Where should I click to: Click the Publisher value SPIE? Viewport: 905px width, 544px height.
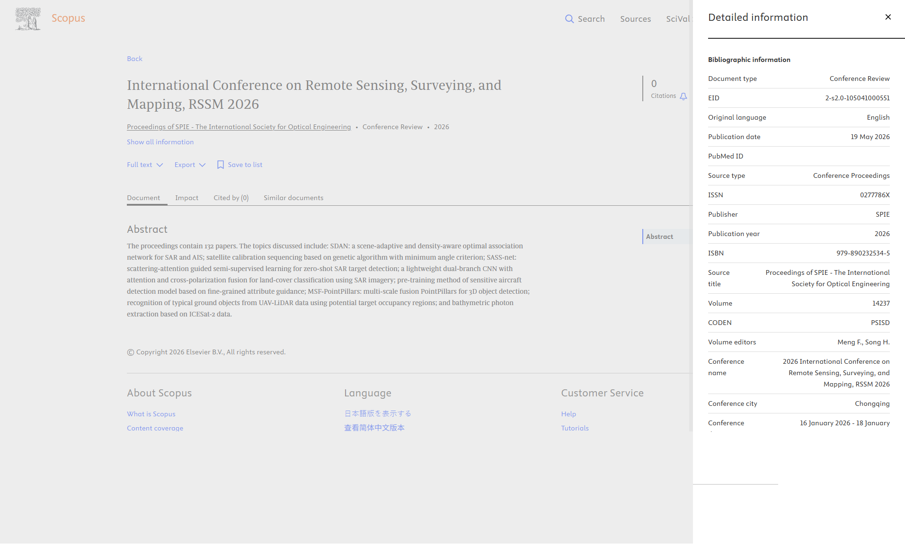pos(882,214)
